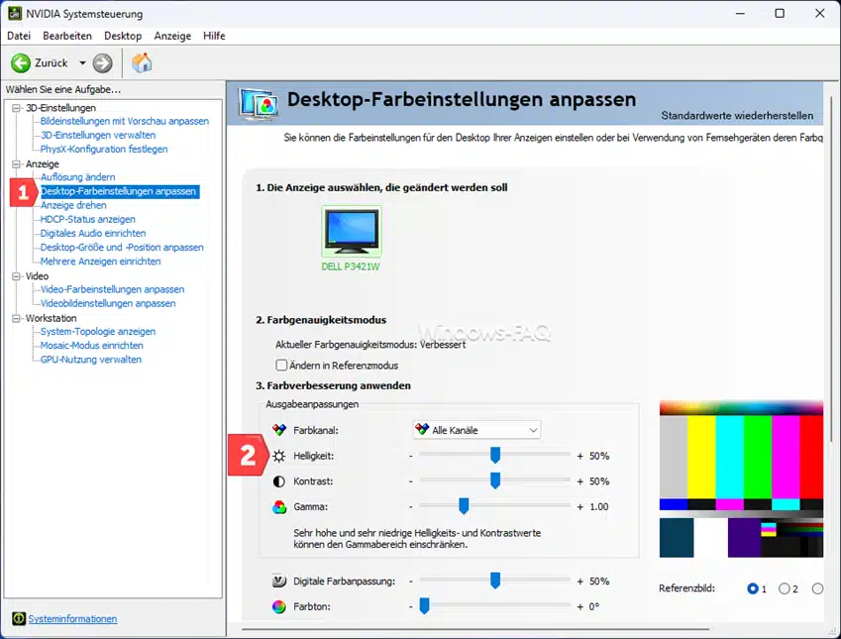
Task: Click the Gamma slider handle
Action: click(x=464, y=505)
